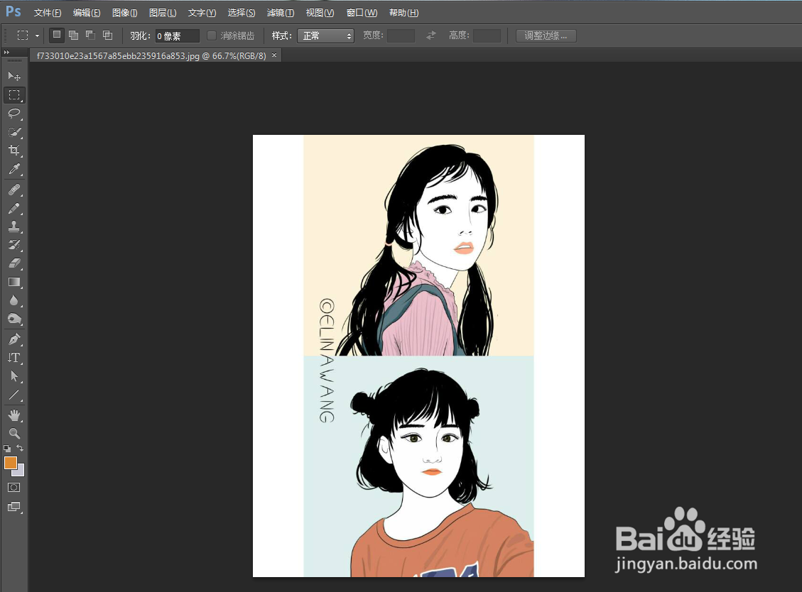Image resolution: width=802 pixels, height=592 pixels.
Task: Open the 图像(I) menu
Action: (x=125, y=12)
